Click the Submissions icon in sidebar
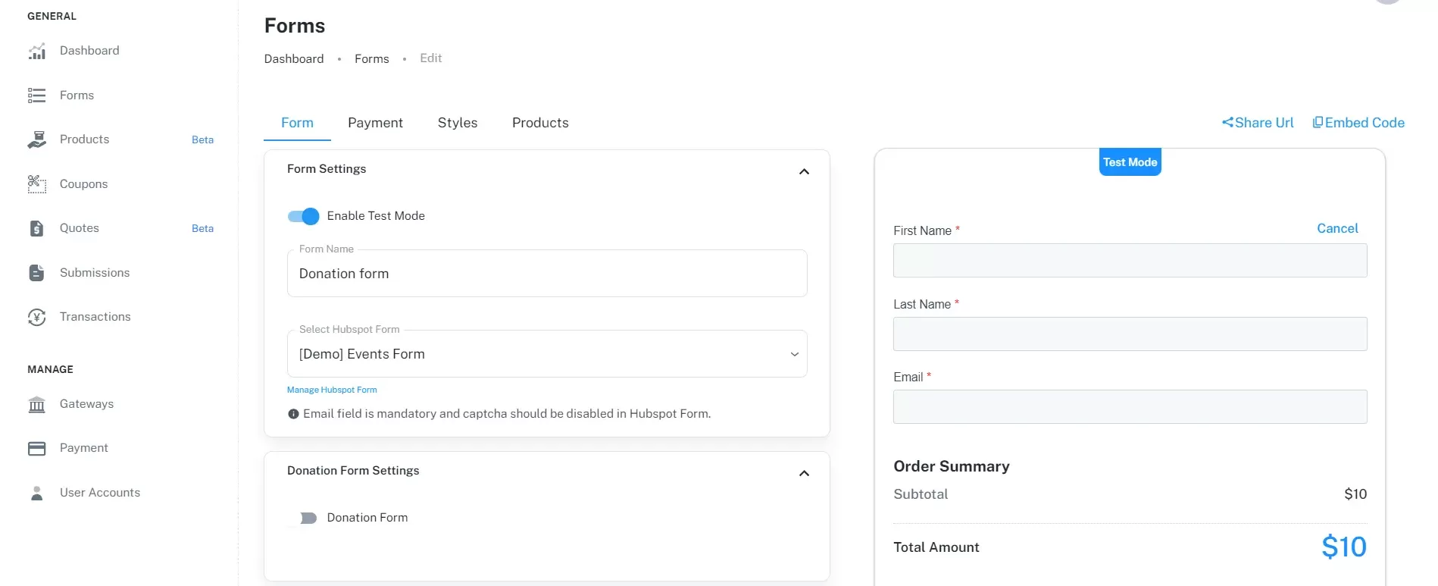 pyautogui.click(x=36, y=273)
